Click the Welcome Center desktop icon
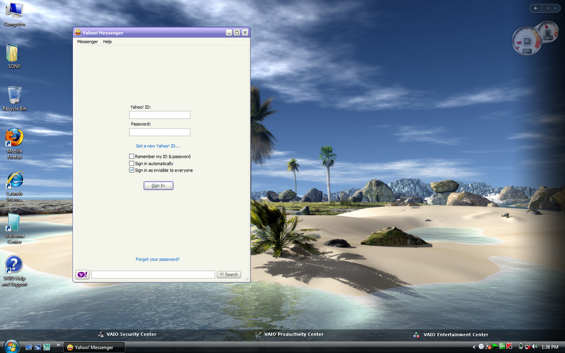This screenshot has height=353, width=565. 14,222
